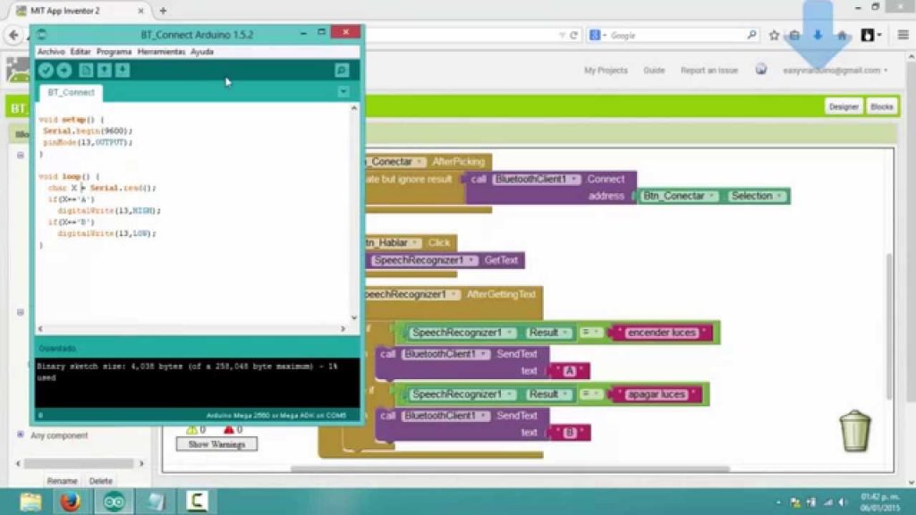This screenshot has width=916, height=515.
Task: Open File Explorer from the taskbar
Action: point(30,502)
